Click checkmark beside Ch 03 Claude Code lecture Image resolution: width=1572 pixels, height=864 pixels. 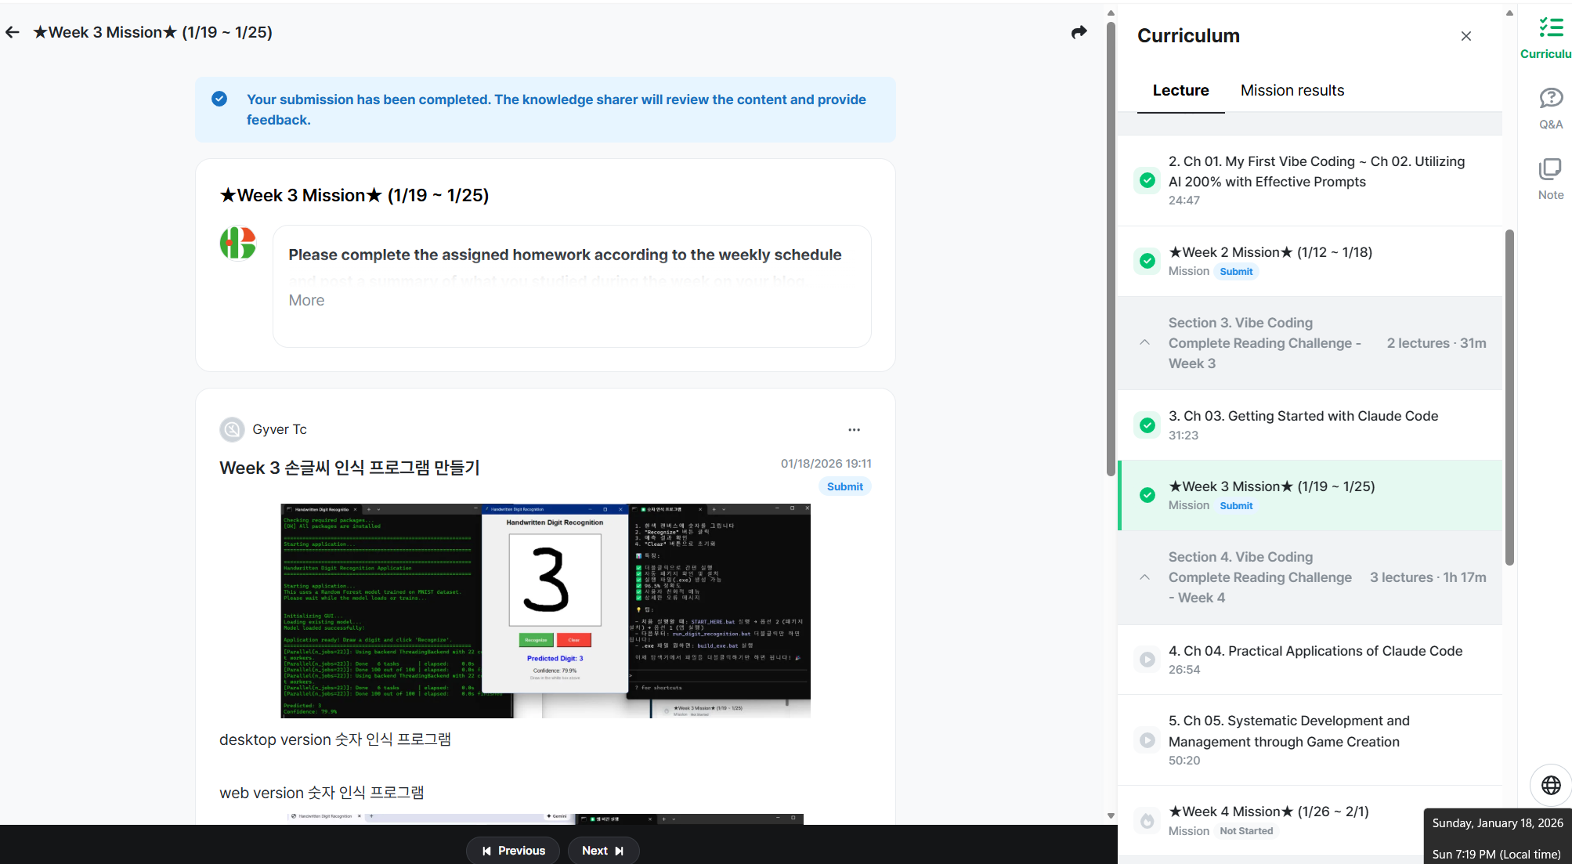point(1147,425)
